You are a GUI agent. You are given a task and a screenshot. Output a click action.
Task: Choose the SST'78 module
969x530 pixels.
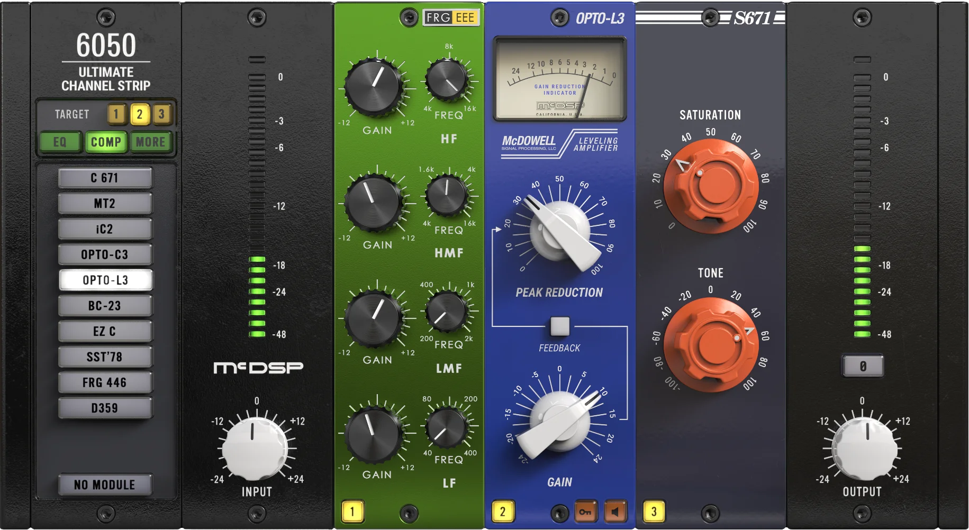click(x=105, y=357)
